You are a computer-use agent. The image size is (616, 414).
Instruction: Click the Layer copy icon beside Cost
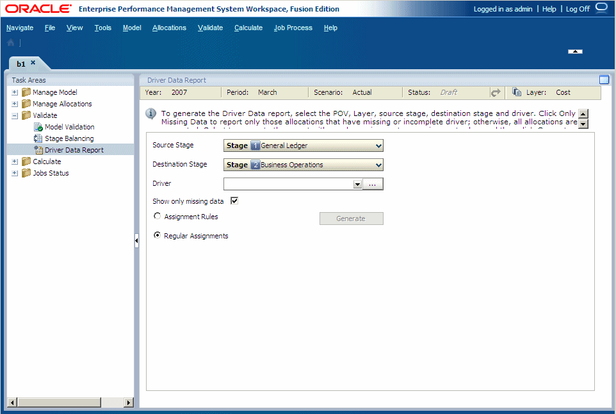[516, 92]
